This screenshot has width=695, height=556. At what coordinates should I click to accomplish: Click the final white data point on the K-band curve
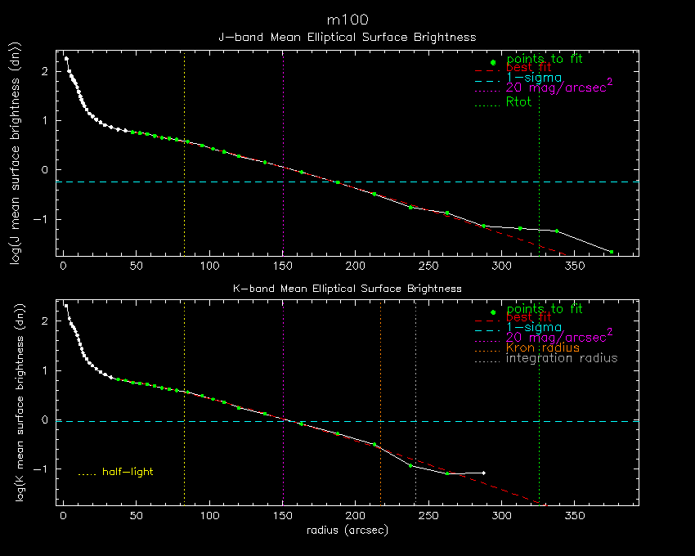click(483, 473)
